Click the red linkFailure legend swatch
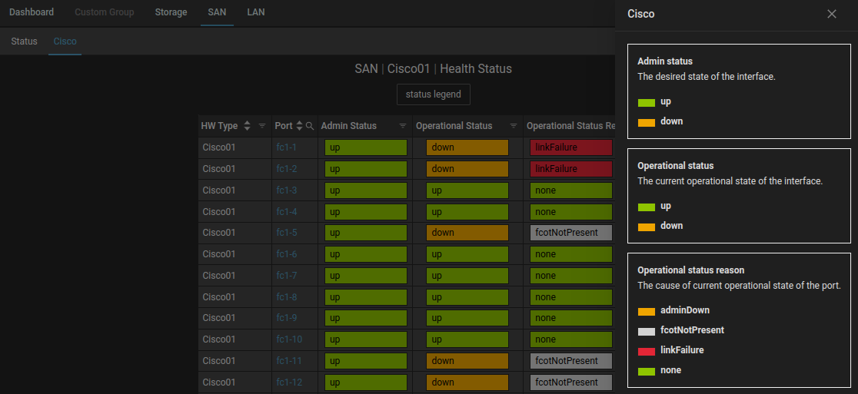858x394 pixels. tap(647, 350)
